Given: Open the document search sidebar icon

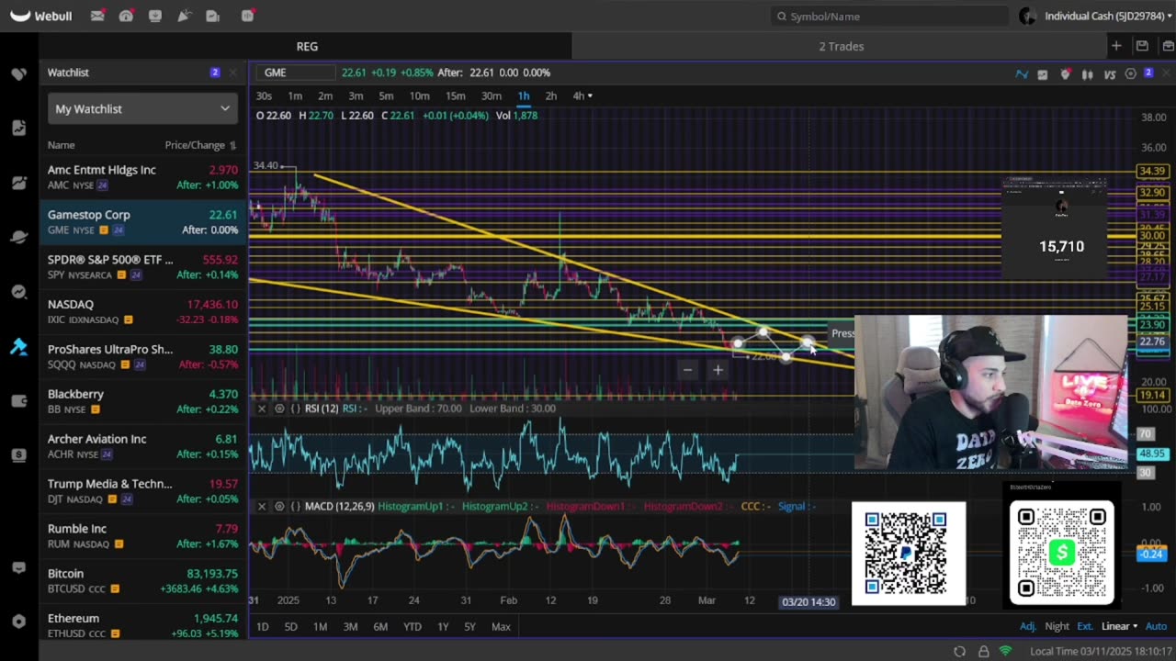Looking at the screenshot, I should pos(18,128).
